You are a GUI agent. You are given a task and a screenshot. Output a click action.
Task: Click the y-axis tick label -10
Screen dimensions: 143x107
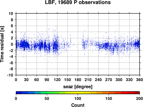10,75
